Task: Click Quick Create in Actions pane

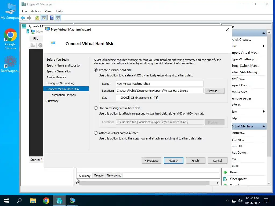Action: (x=241, y=40)
